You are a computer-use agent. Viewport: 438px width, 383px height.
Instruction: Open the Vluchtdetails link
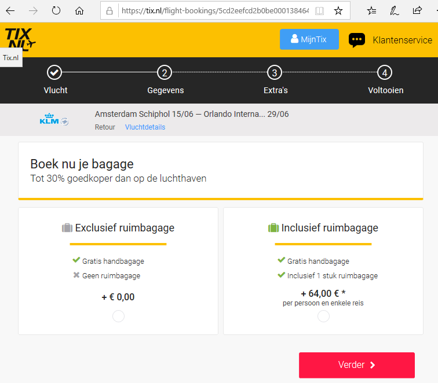[145, 127]
